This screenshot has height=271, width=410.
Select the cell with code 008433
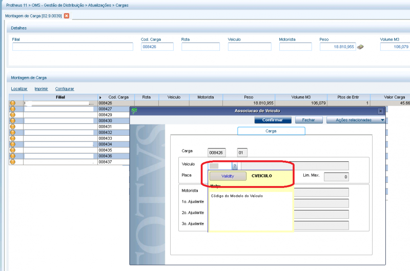point(113,138)
